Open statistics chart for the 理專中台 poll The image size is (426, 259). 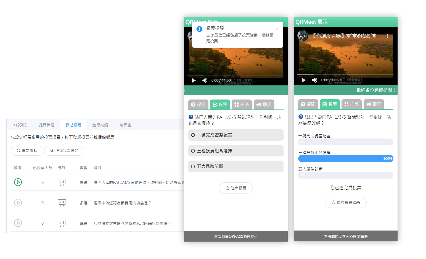tap(62, 203)
